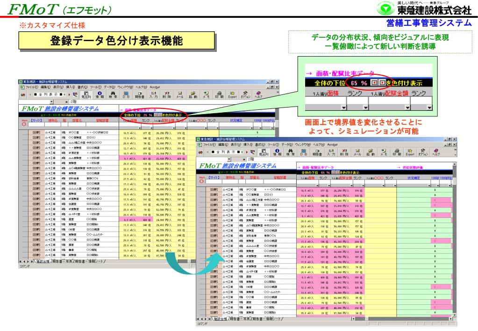
Task: Click horizontal scrollbar of the front window
Action: 401,319
